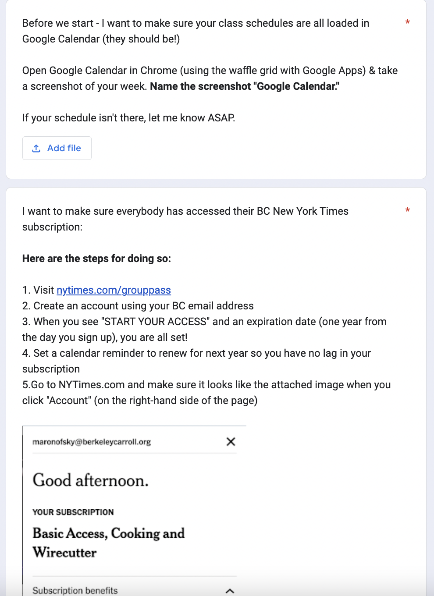Click the "let me know ASAP" sentence
The height and width of the screenshot is (596, 434).
tap(128, 118)
